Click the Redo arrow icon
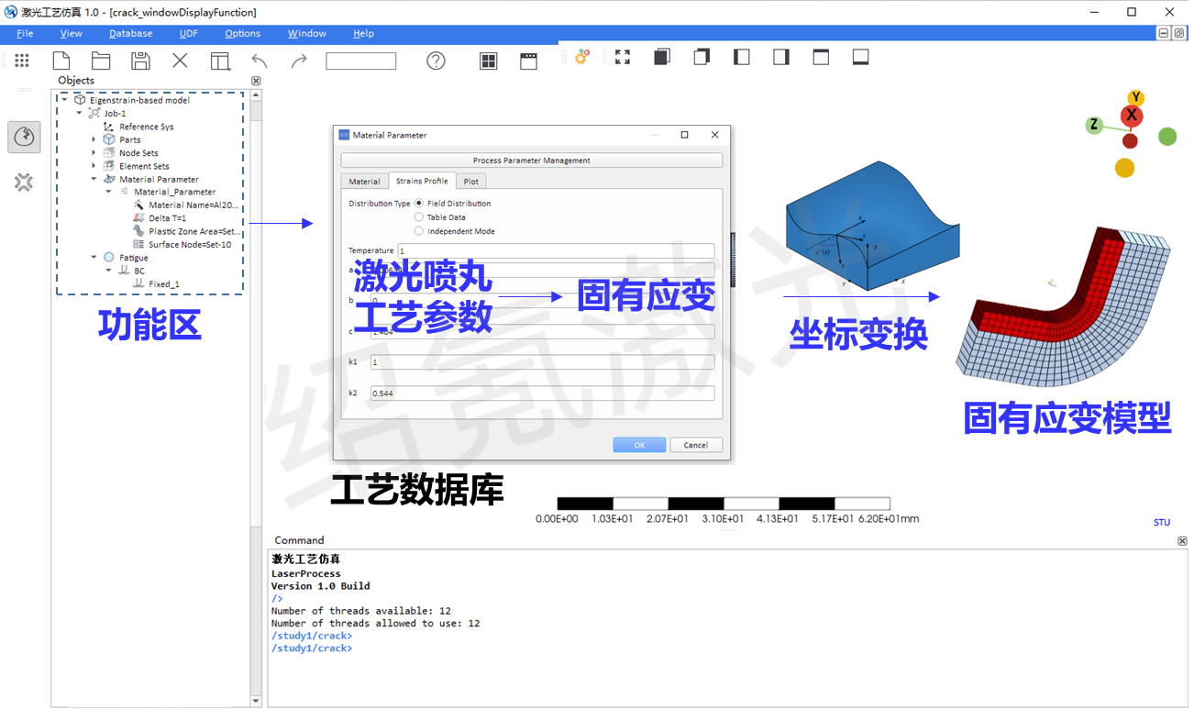The height and width of the screenshot is (709, 1194). pos(298,59)
